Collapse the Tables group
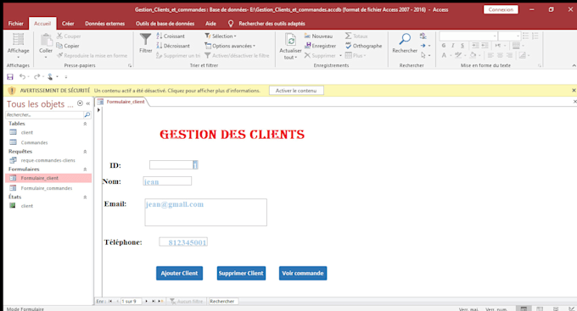Viewport: 577px width, 311px height. pos(85,124)
